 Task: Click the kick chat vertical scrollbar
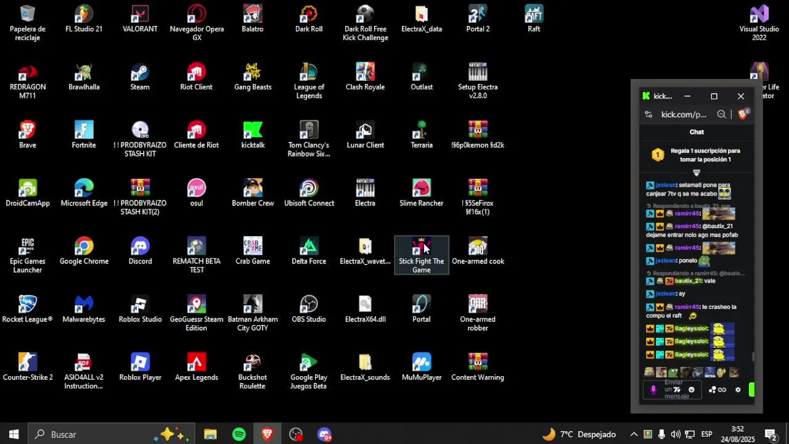point(753,356)
